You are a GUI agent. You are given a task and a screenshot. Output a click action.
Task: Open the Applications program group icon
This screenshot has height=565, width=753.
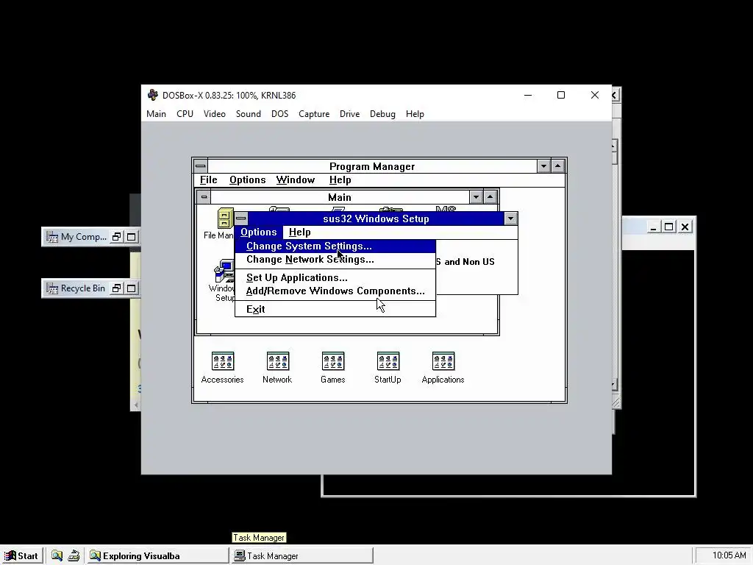(443, 361)
